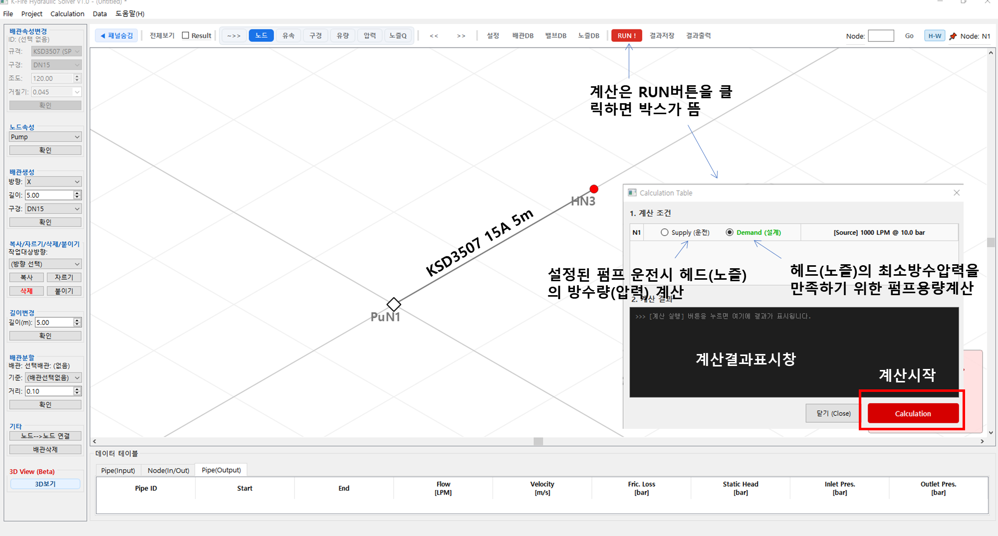
Task: Open the 밸브DB database
Action: pos(555,36)
